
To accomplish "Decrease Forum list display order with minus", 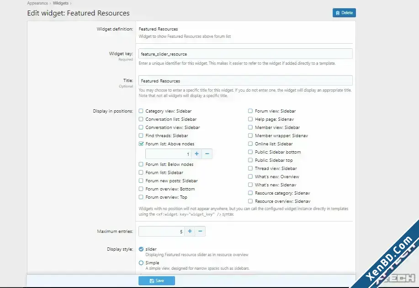I will (207, 154).
